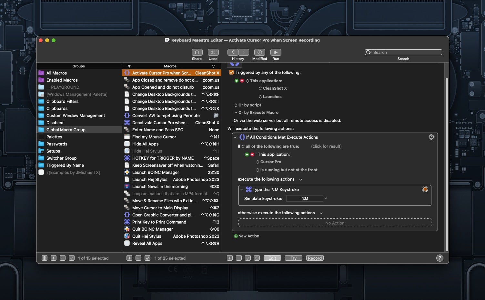Select the Palettes macro group

click(54, 137)
